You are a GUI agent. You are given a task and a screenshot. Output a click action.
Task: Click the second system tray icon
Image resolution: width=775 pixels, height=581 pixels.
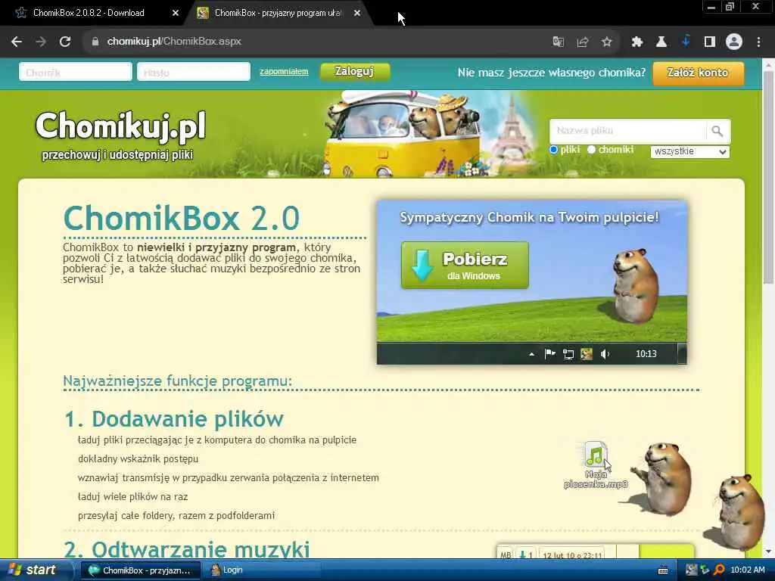click(705, 570)
